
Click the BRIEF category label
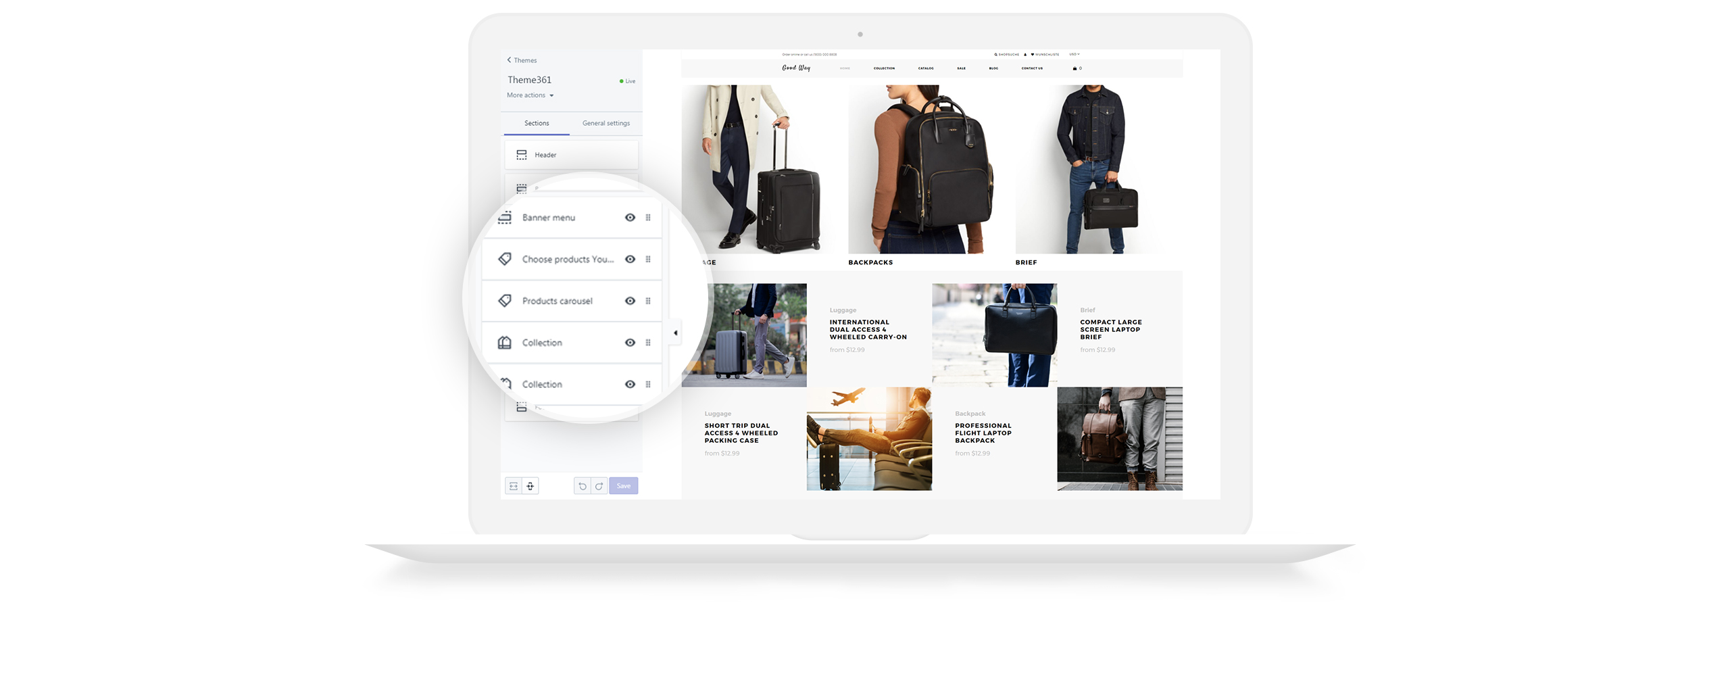tap(1026, 262)
